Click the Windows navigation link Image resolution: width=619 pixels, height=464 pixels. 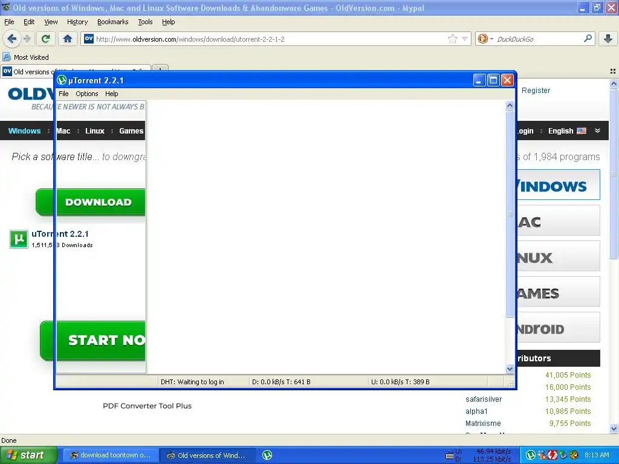tap(24, 131)
